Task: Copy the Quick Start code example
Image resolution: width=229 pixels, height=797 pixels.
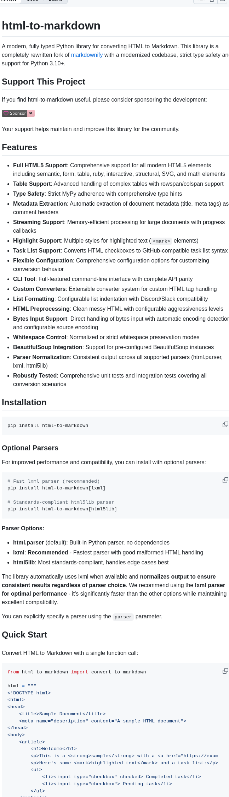Action: coord(225,668)
